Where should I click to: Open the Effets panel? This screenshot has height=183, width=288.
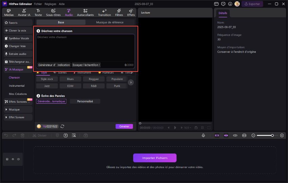click(x=131, y=13)
